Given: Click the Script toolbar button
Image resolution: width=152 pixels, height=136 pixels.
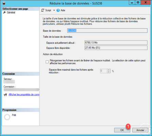Looking at the screenshot, I should tap(46, 10).
